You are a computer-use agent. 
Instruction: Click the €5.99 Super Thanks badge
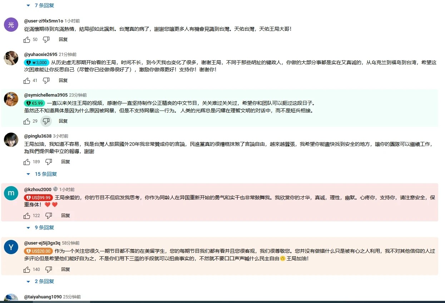[34, 103]
